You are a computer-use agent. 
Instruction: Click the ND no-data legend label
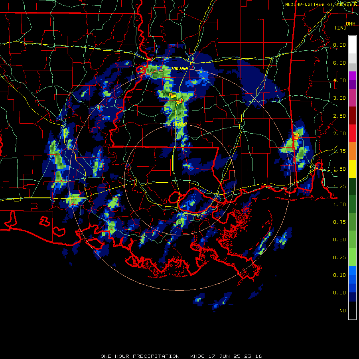[x=343, y=311]
